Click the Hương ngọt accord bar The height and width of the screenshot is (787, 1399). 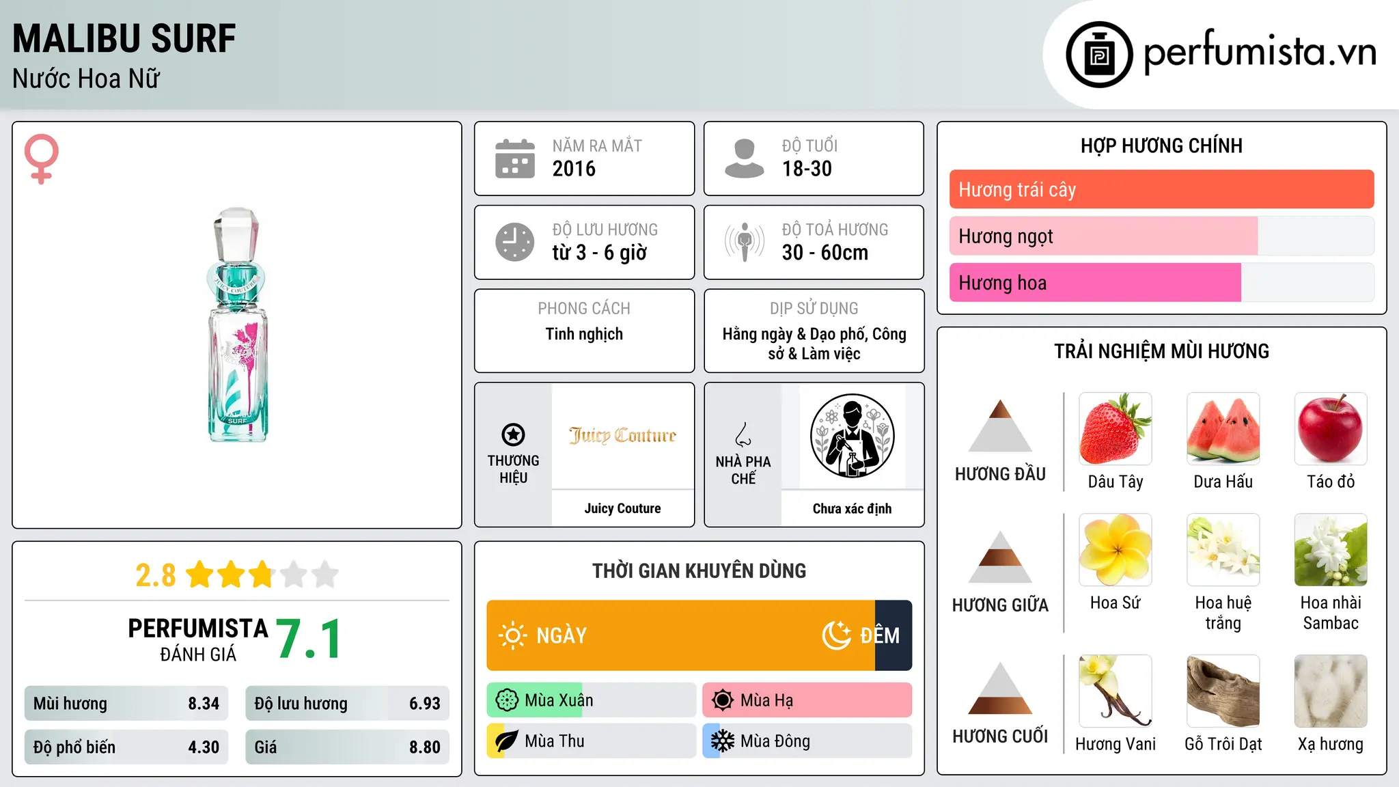pyautogui.click(x=1161, y=236)
